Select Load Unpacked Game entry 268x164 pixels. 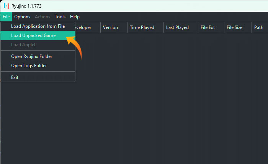(33, 35)
